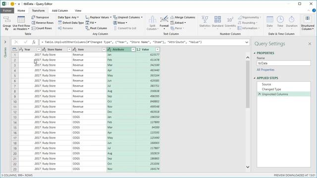The width and height of the screenshot is (317, 178).
Task: Click the Transpose icon
Action: point(33,17)
